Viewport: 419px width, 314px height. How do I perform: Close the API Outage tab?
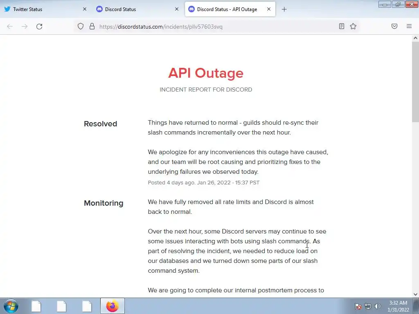click(269, 9)
